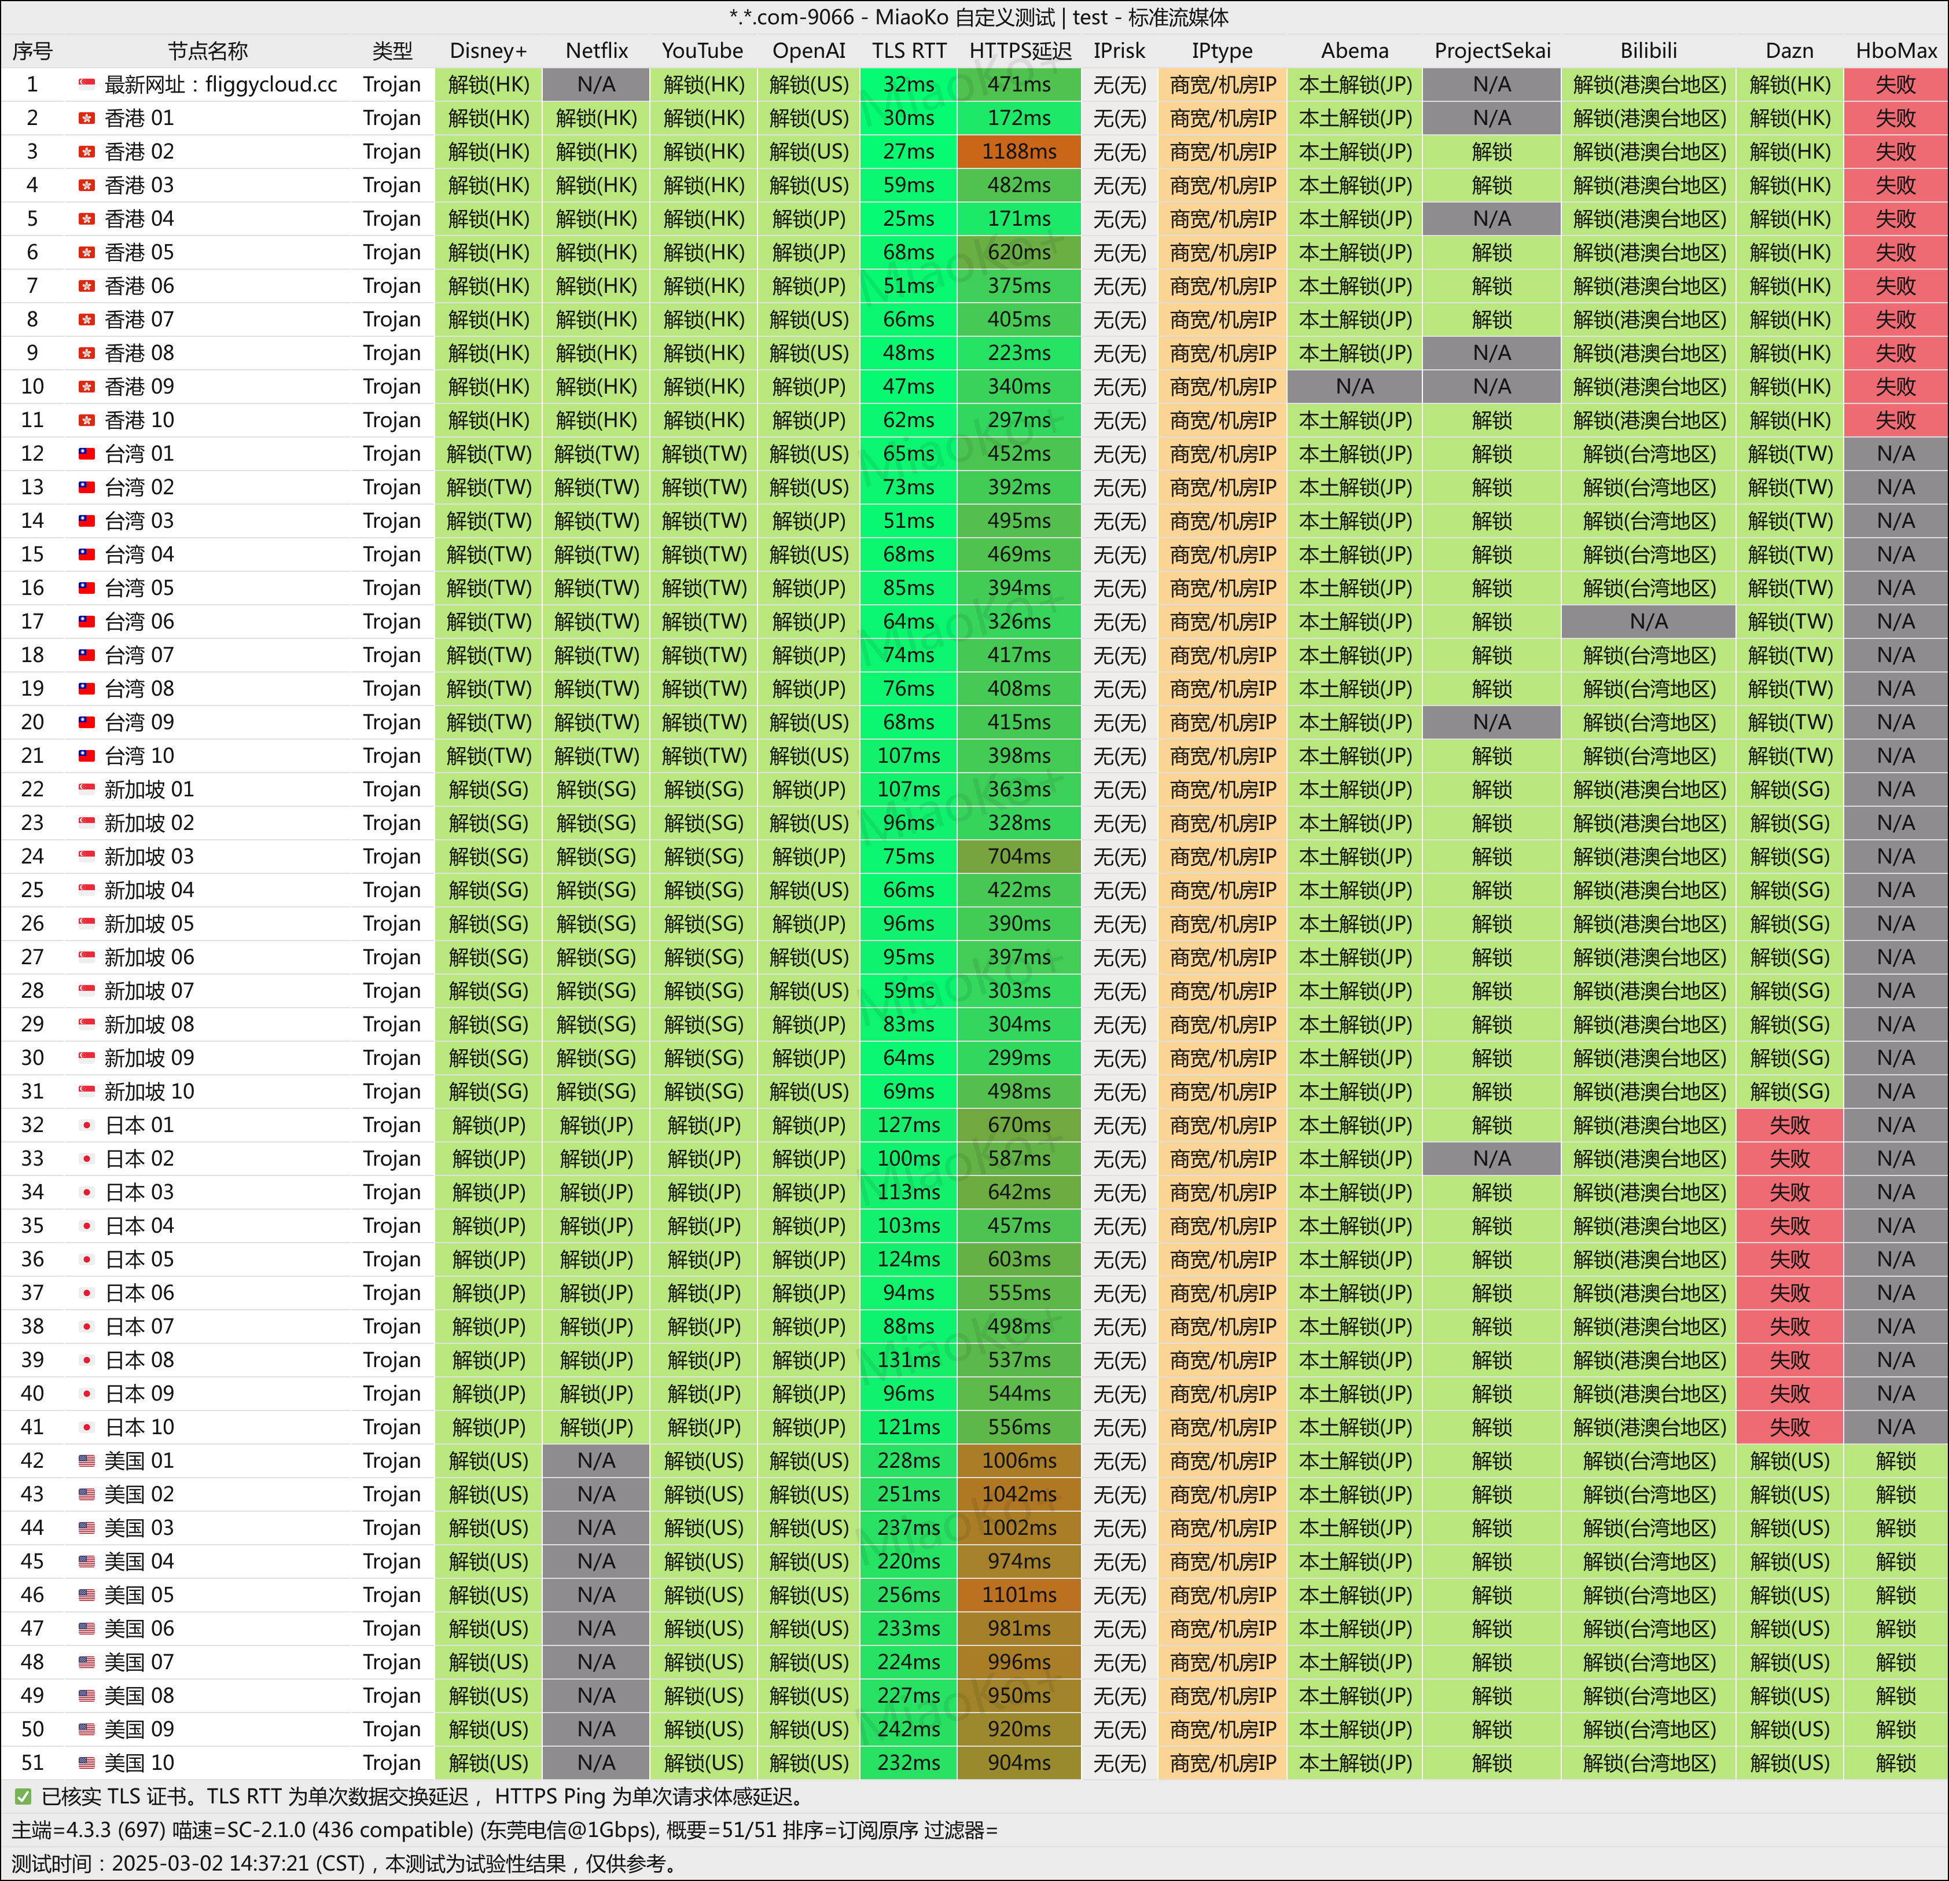
Task: Click the green checkmark by 已核实 TLS 证书
Action: click(22, 1796)
